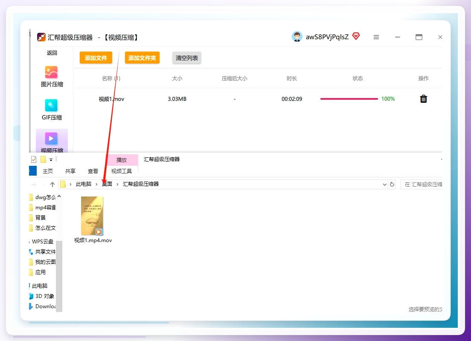Click the 返回 back button
This screenshot has width=471, height=341.
click(52, 53)
